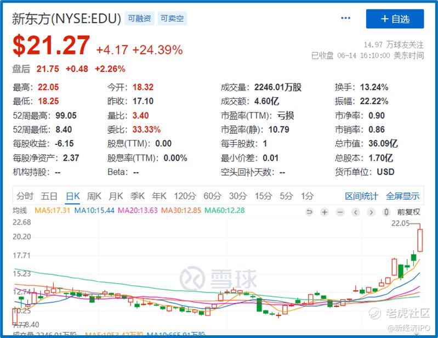Click the MA5:17.31 indicator label

click(x=52, y=210)
